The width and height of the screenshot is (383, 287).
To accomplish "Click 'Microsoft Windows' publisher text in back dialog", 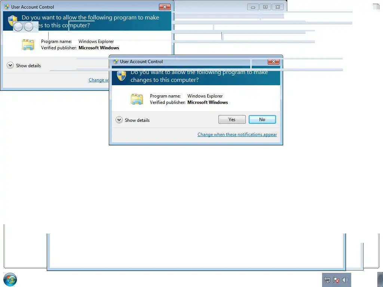I will click(x=99, y=47).
